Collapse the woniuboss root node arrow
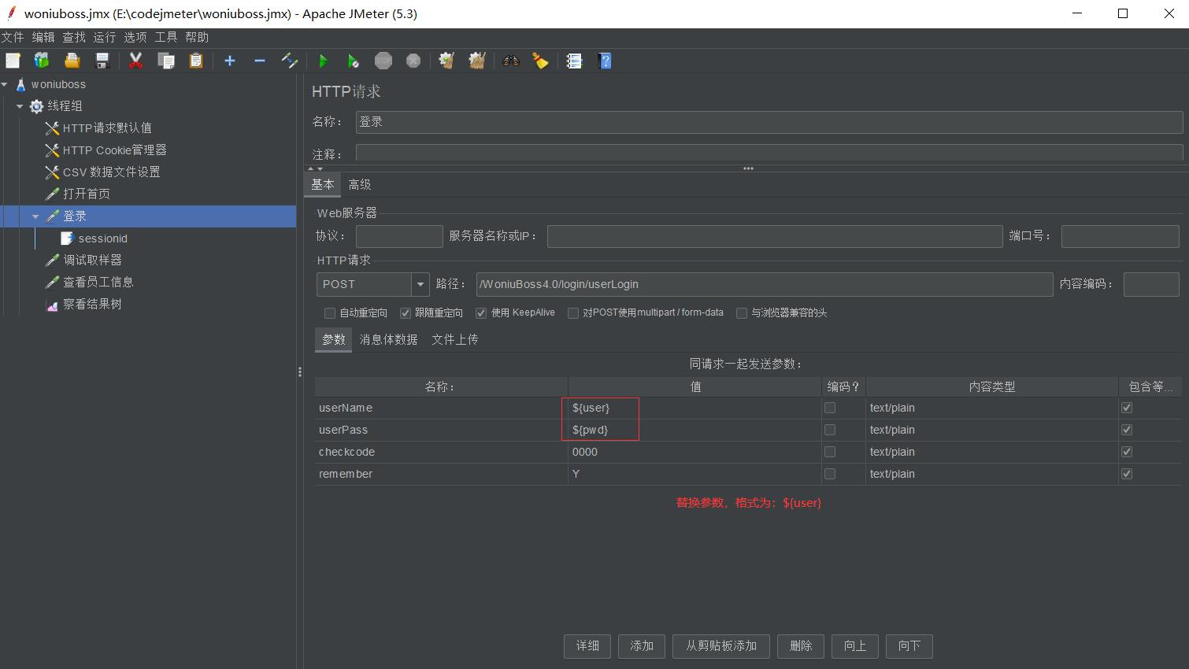This screenshot has width=1189, height=669. tap(5, 84)
